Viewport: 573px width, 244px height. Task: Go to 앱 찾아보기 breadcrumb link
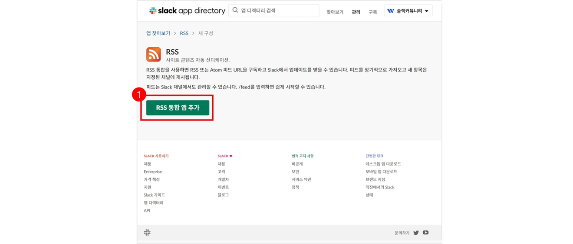pos(158,33)
